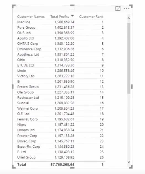Select the Customer Names column header
The image size is (145, 174).
[x=31, y=17]
